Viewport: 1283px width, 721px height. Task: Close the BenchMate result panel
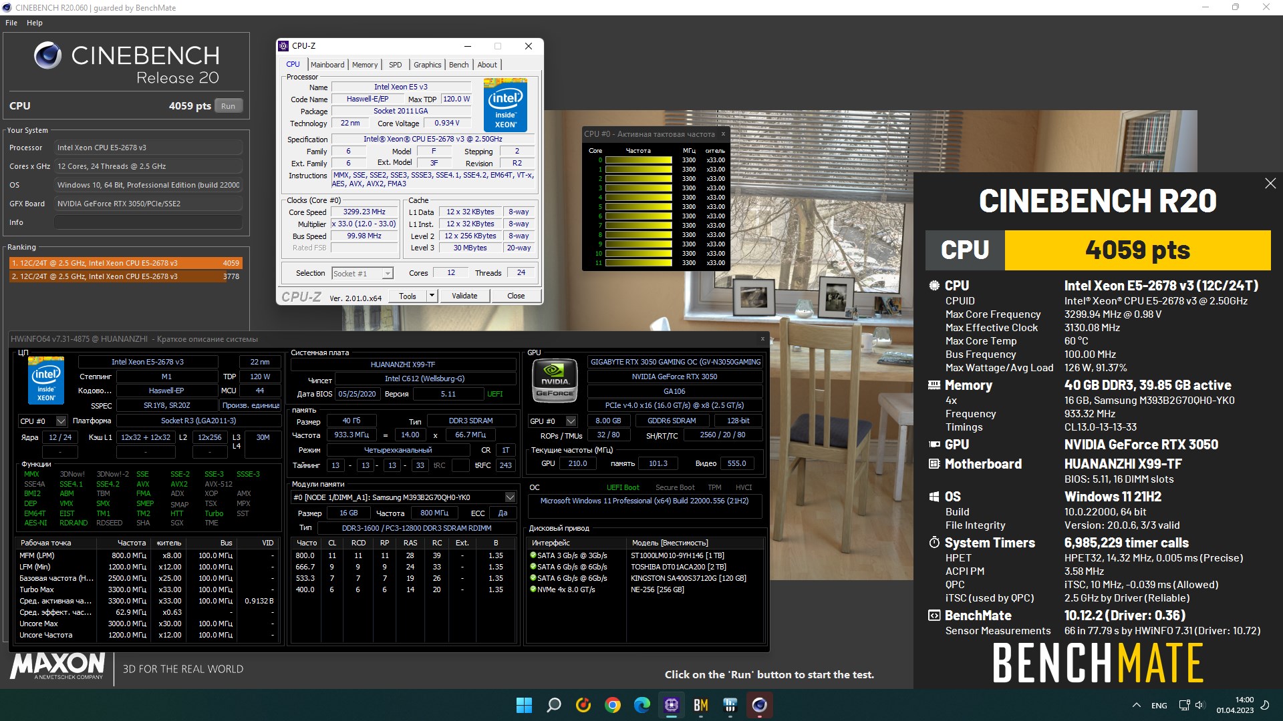pyautogui.click(x=1270, y=184)
